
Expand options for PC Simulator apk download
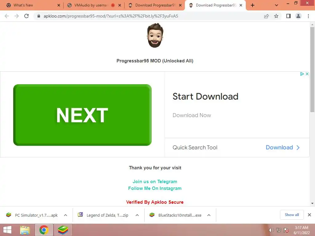tap(66, 215)
